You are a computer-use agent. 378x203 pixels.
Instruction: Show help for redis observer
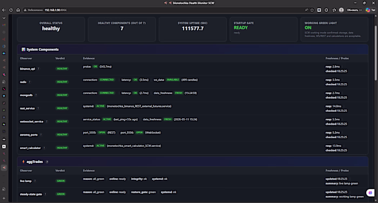coord(30,82)
